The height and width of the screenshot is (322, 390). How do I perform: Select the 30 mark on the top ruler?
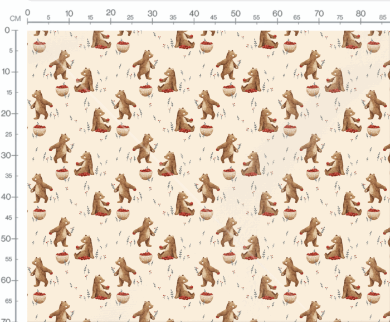point(152,13)
